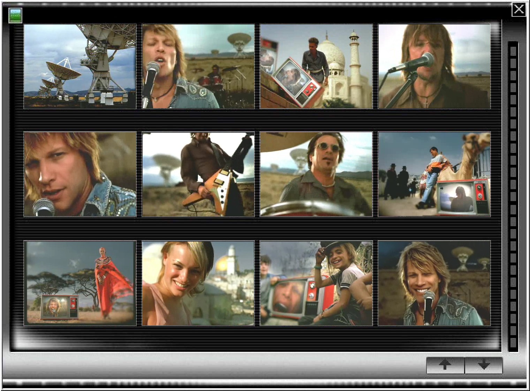Open the woman in red dress thumbnail
The image size is (530, 391).
coord(80,283)
